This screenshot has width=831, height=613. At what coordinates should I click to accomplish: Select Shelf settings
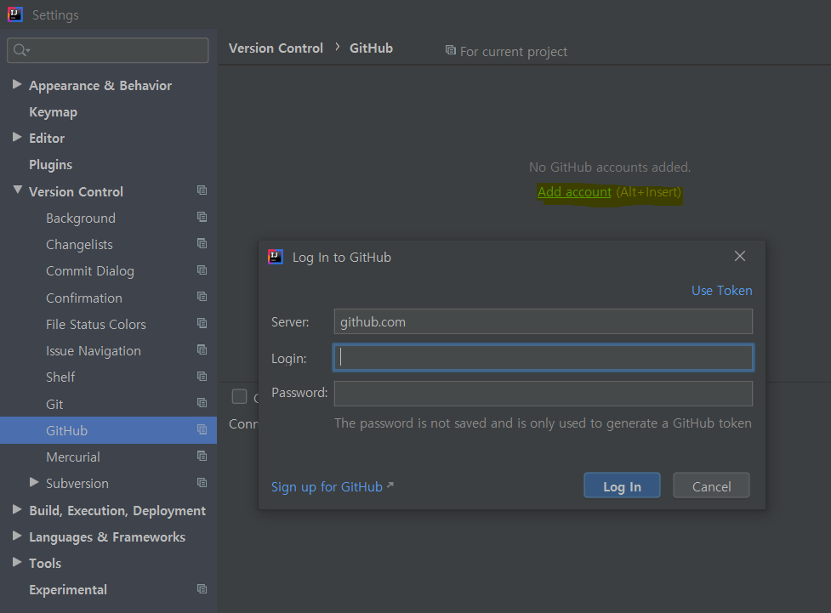click(x=60, y=377)
